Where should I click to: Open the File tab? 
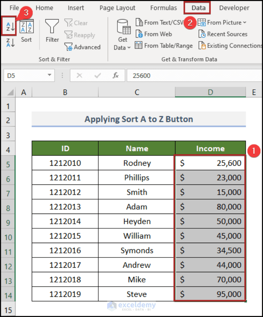(14, 8)
